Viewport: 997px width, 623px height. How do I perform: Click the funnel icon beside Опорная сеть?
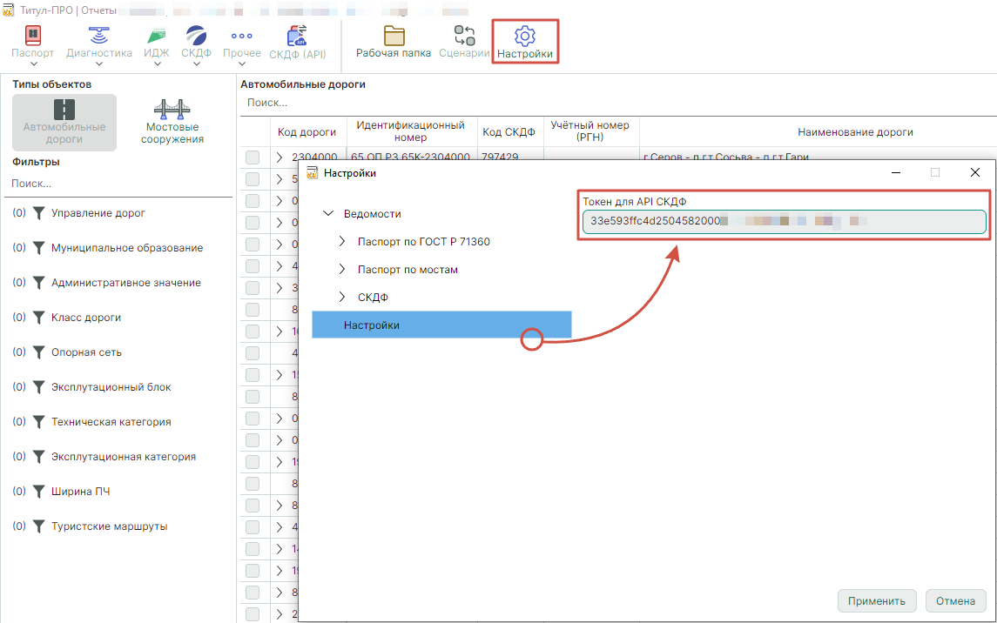39,352
